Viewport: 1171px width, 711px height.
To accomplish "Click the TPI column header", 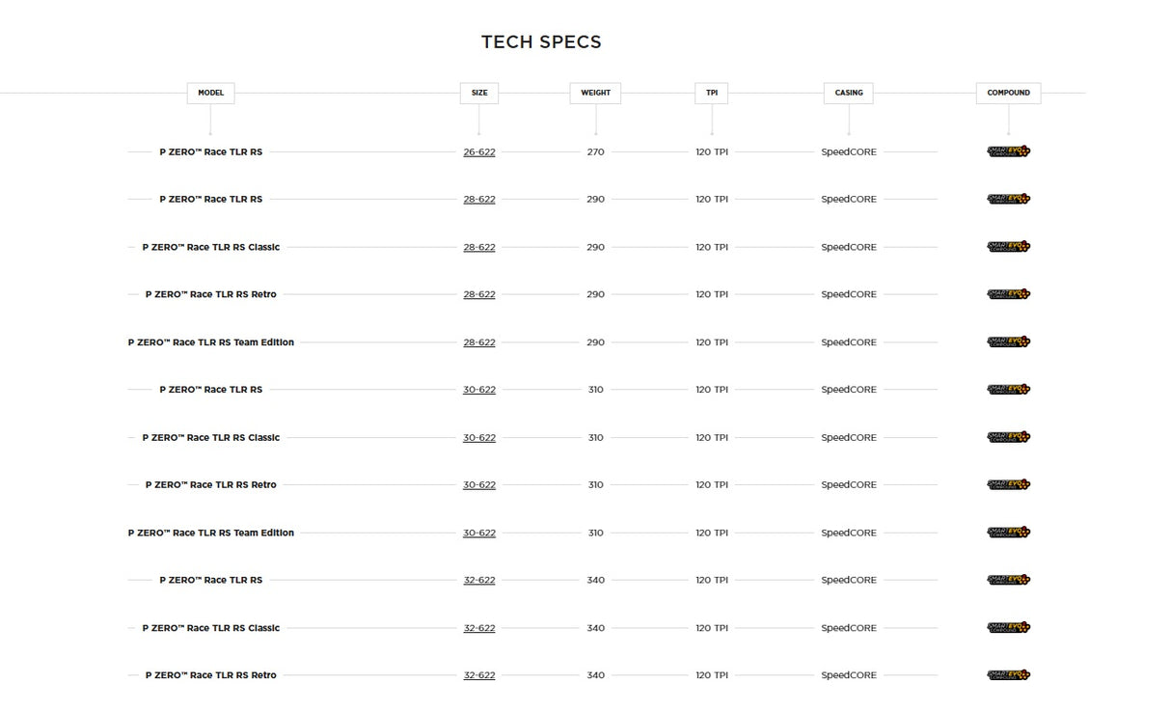I will point(711,94).
